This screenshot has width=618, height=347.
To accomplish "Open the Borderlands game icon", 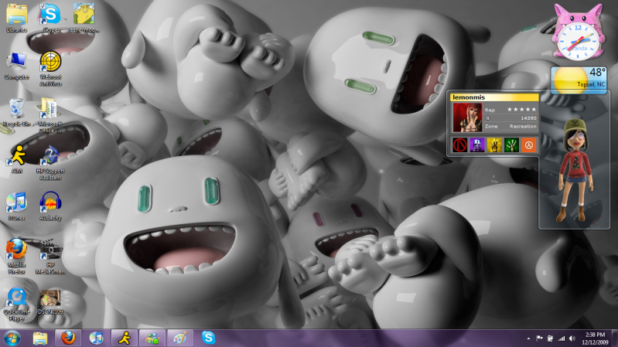I will click(x=459, y=145).
